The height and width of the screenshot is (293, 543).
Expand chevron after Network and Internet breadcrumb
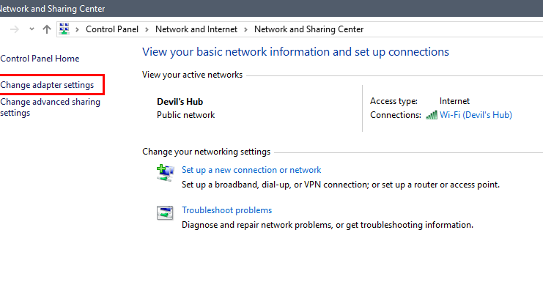point(246,29)
